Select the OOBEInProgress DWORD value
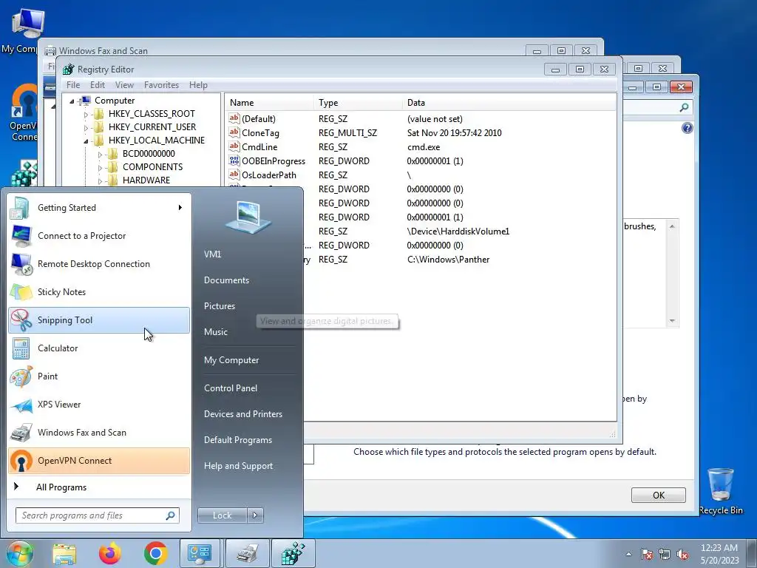Viewport: 757px width, 568px height. pos(274,160)
